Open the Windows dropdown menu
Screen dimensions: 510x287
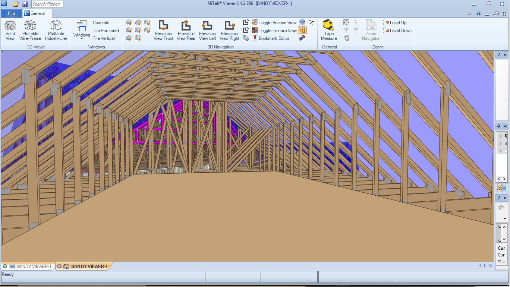click(x=81, y=30)
